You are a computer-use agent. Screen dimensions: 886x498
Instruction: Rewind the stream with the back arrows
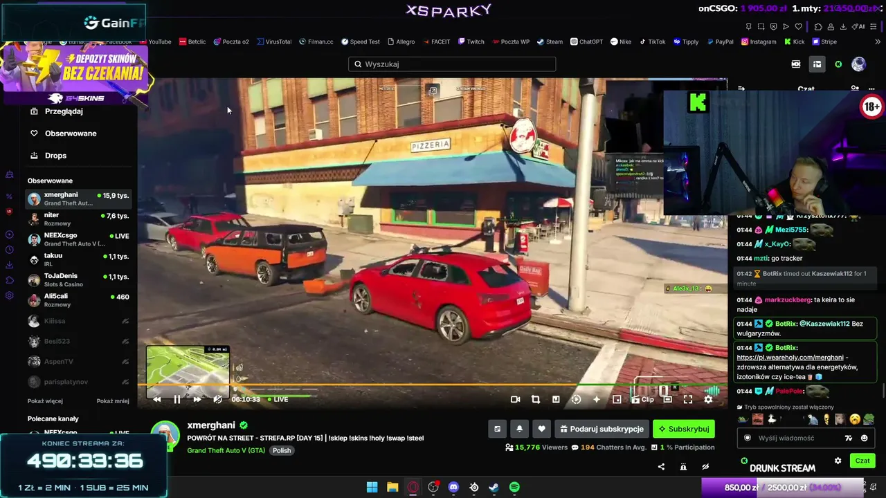pyautogui.click(x=157, y=399)
